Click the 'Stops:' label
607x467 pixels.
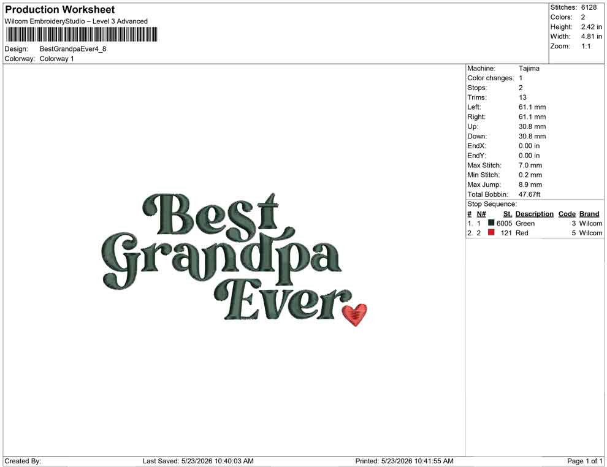(477, 88)
